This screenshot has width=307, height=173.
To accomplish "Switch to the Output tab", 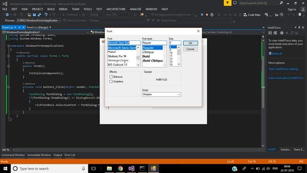I will point(58,155).
